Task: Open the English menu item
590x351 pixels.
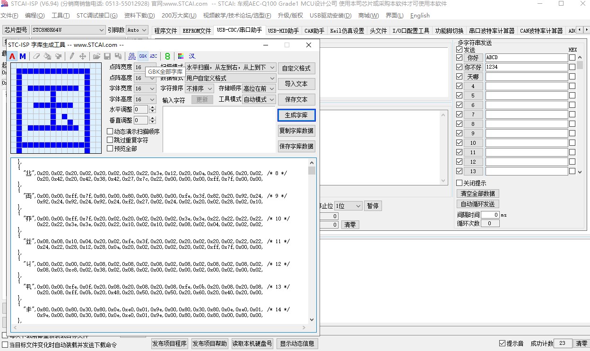Action: click(x=420, y=15)
